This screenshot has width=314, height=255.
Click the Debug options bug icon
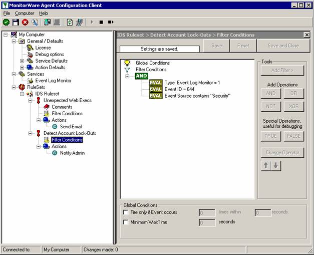[30, 54]
